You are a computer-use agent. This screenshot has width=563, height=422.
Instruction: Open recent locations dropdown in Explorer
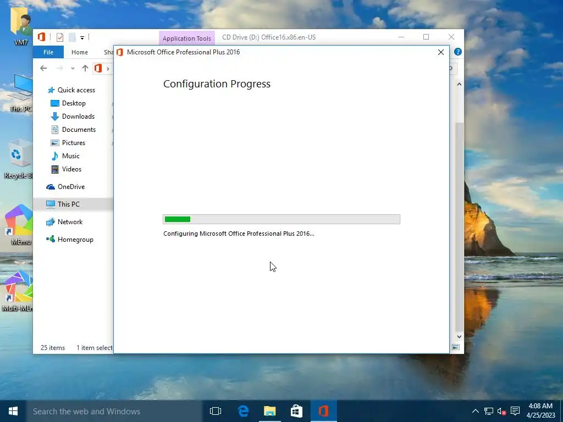click(73, 68)
